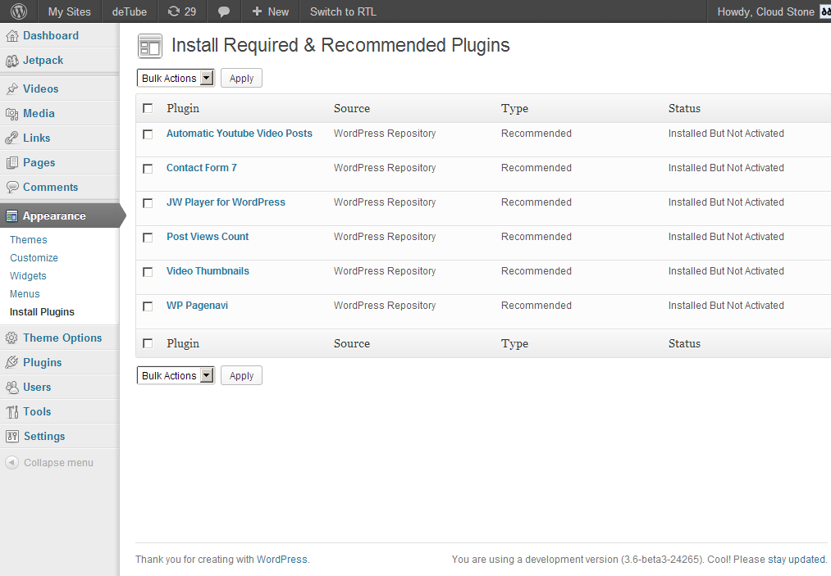Open Widgets under Appearance
The image size is (831, 576).
click(28, 276)
